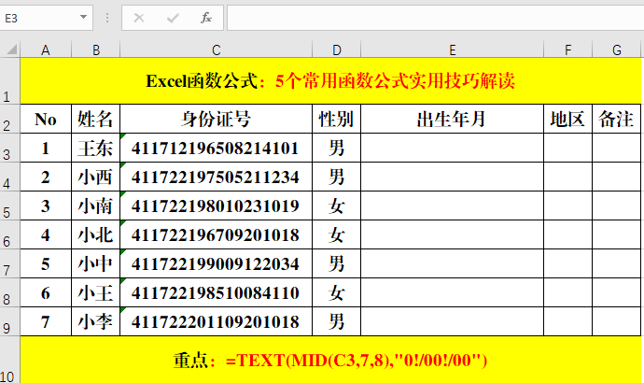
Task: Select column B header
Action: click(x=96, y=50)
